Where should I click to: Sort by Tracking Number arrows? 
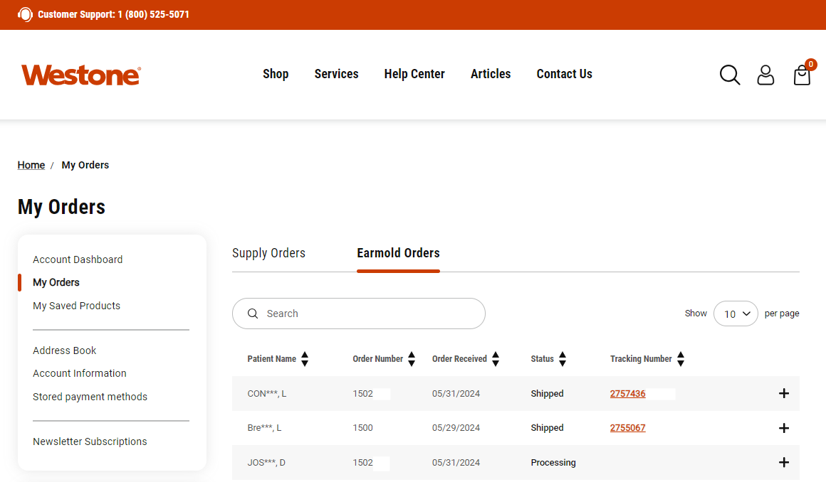[x=681, y=359]
